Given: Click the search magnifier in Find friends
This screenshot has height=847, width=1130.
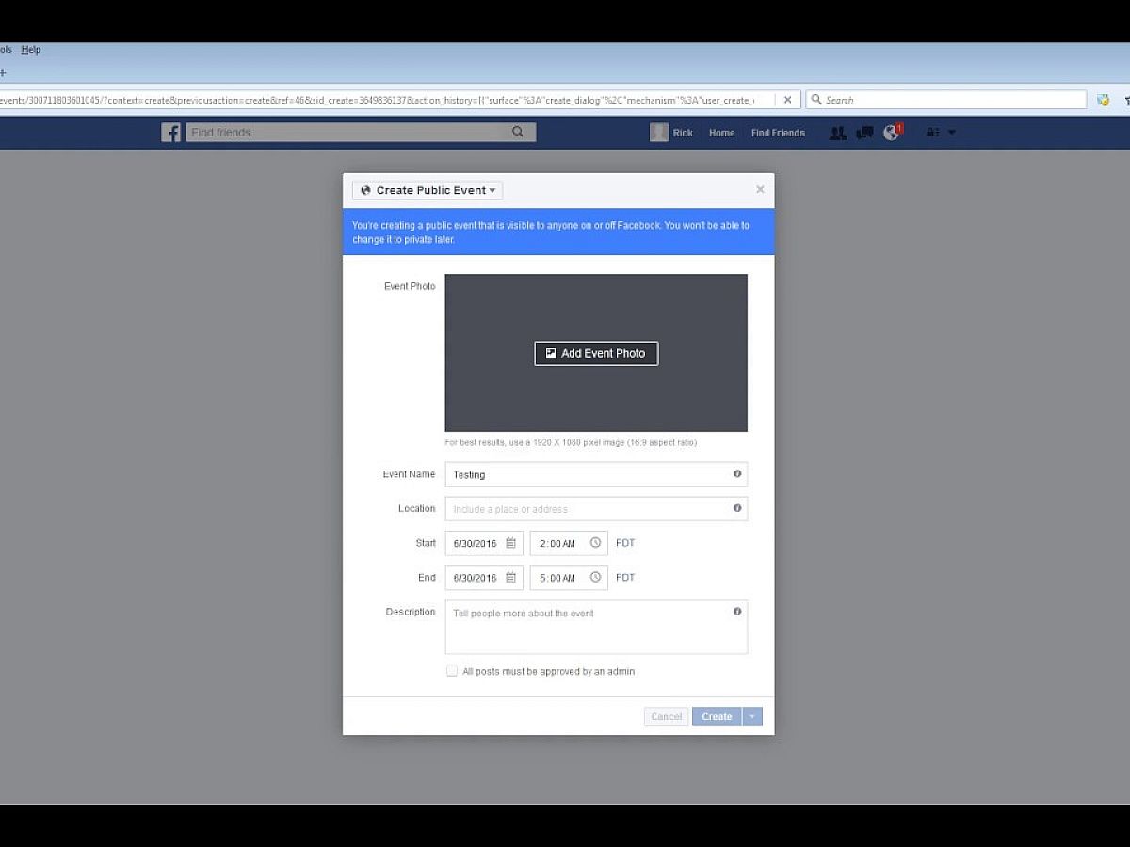Looking at the screenshot, I should [518, 133].
